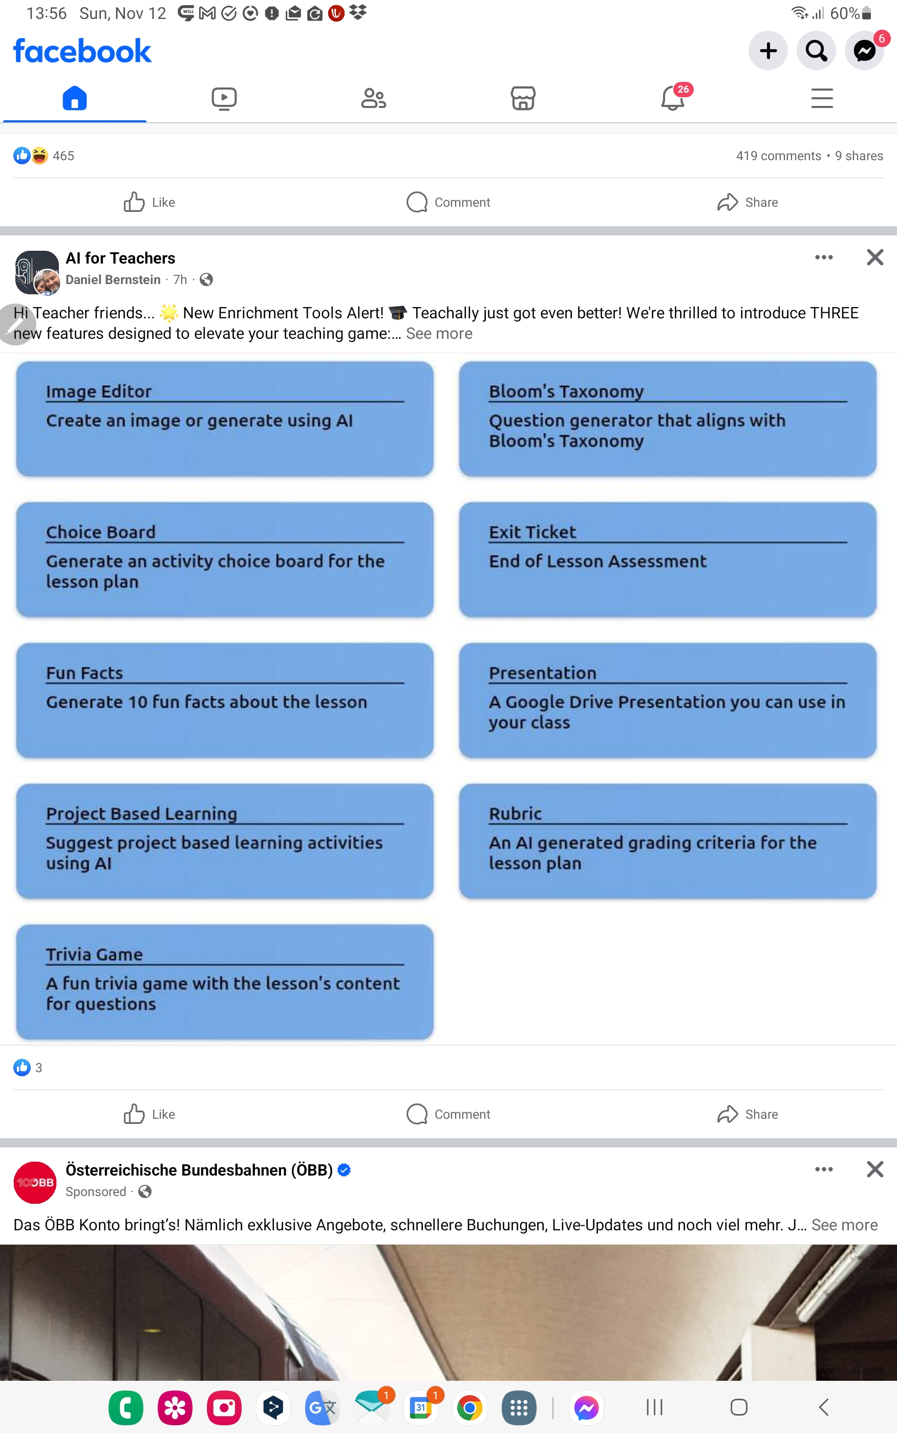Open Daniel Bernstein's profile link
Viewport: 897px width, 1433px height.
coord(113,280)
